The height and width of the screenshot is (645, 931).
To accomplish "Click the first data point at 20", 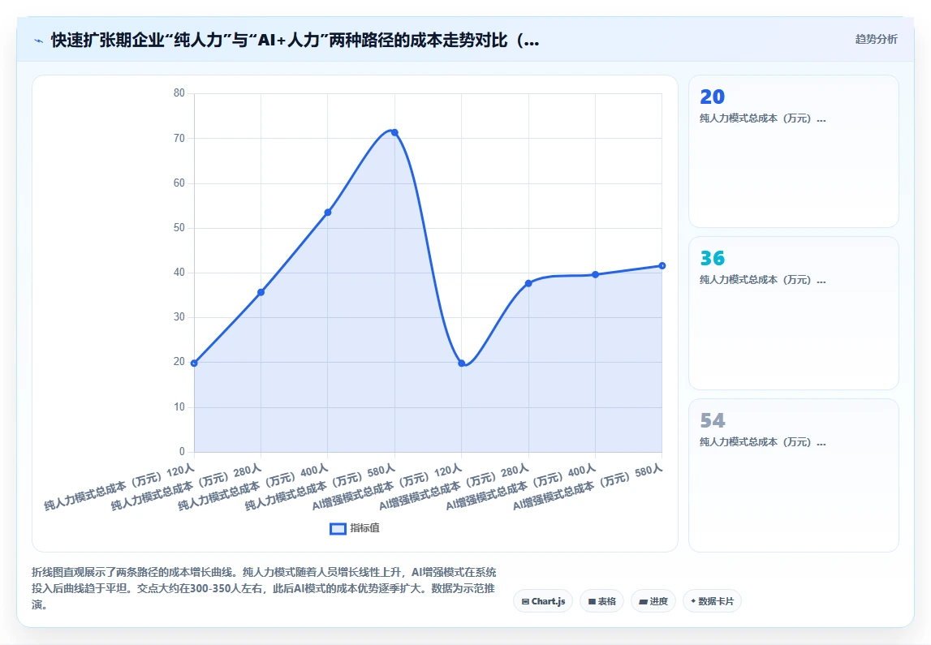I will [x=194, y=363].
